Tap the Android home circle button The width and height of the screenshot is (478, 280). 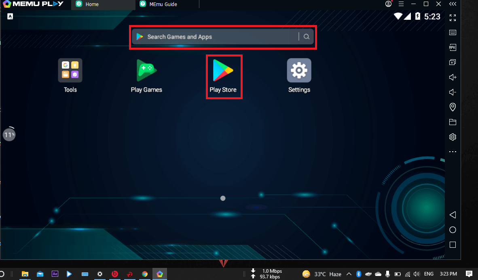(453, 230)
